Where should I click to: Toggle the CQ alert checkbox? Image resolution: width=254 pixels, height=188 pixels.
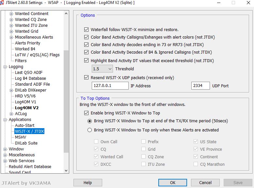(x=96, y=149)
